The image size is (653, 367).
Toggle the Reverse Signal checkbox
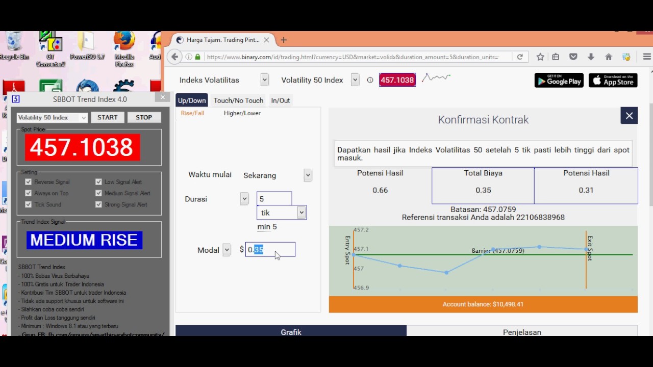(28, 182)
